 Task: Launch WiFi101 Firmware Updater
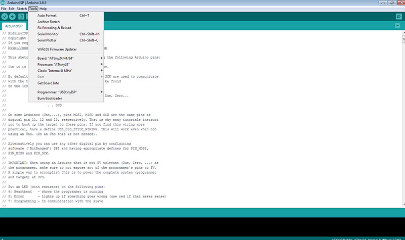(66, 49)
